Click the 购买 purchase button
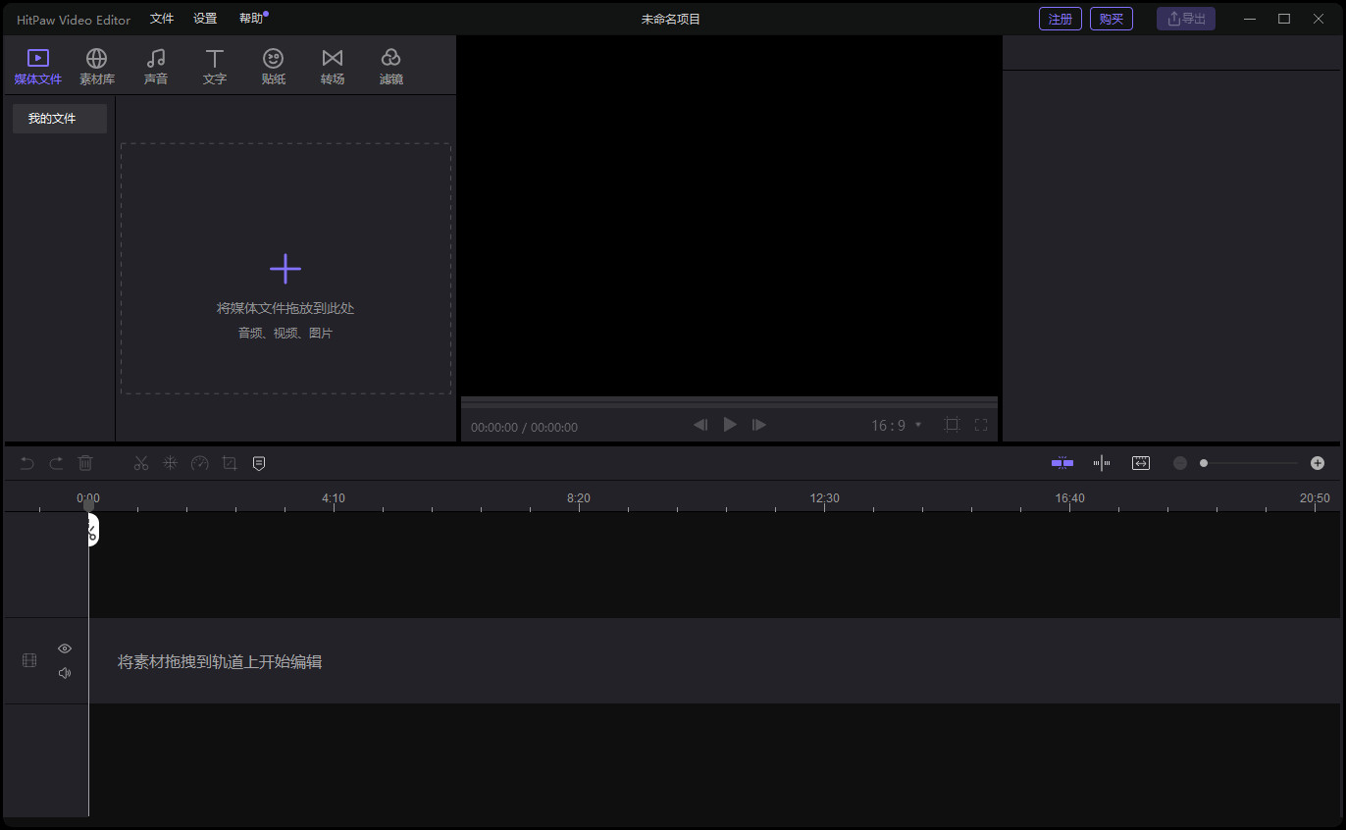Image resolution: width=1346 pixels, height=830 pixels. click(x=1112, y=19)
